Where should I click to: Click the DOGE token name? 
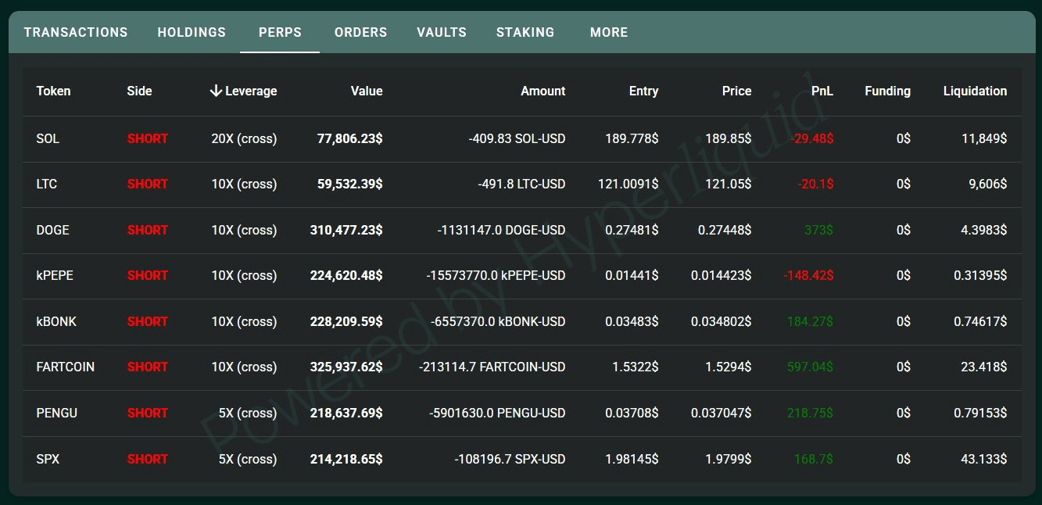coord(52,230)
